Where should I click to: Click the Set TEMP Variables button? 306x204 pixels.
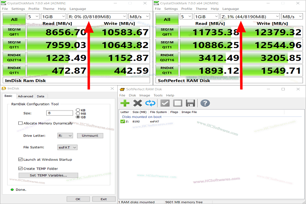pos(48,175)
